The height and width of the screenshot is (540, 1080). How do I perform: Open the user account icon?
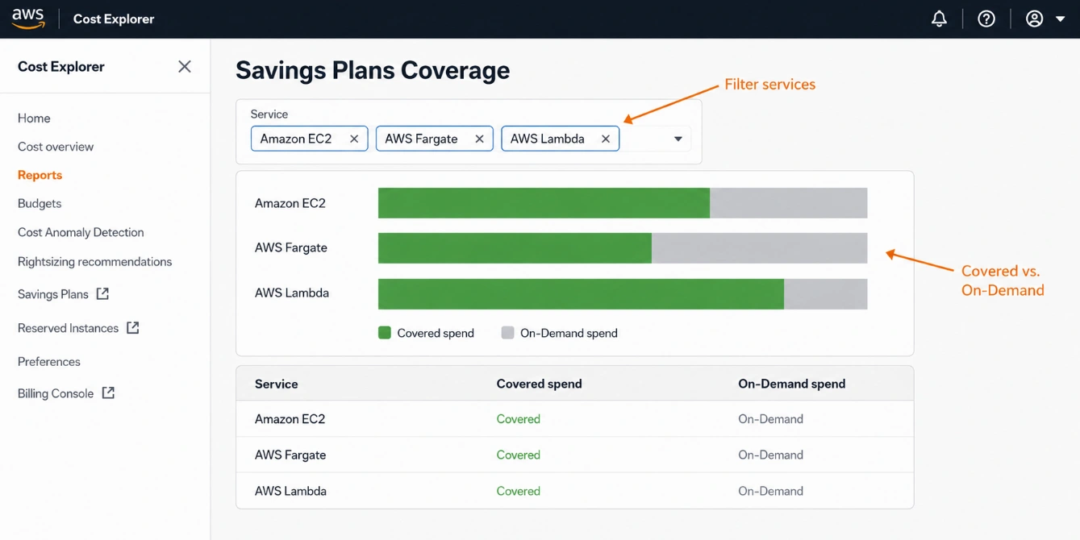1034,19
